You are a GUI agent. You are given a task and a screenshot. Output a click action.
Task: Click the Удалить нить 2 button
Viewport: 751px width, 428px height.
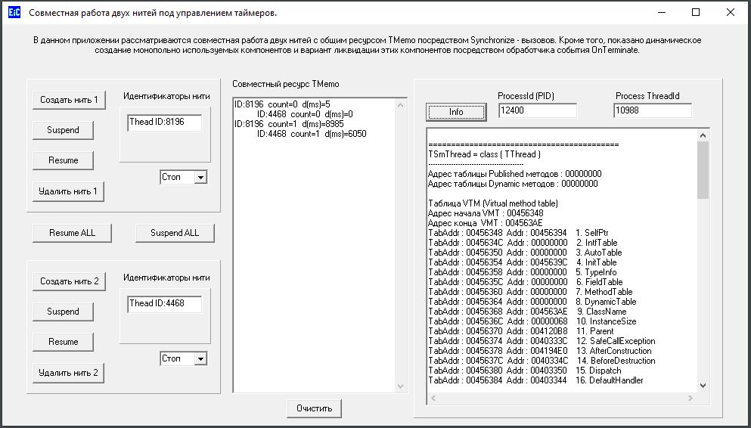pyautogui.click(x=69, y=373)
